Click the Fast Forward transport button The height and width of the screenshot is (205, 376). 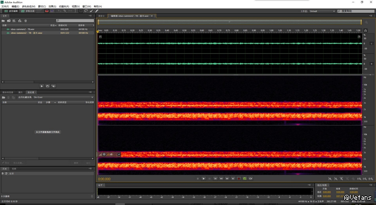(227, 179)
